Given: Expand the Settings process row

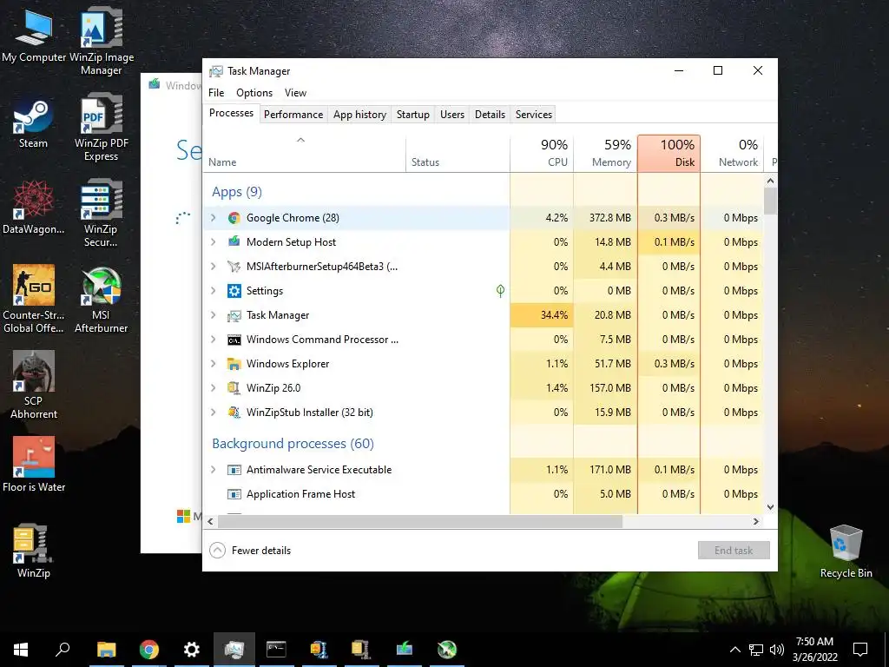Looking at the screenshot, I should pyautogui.click(x=214, y=291).
